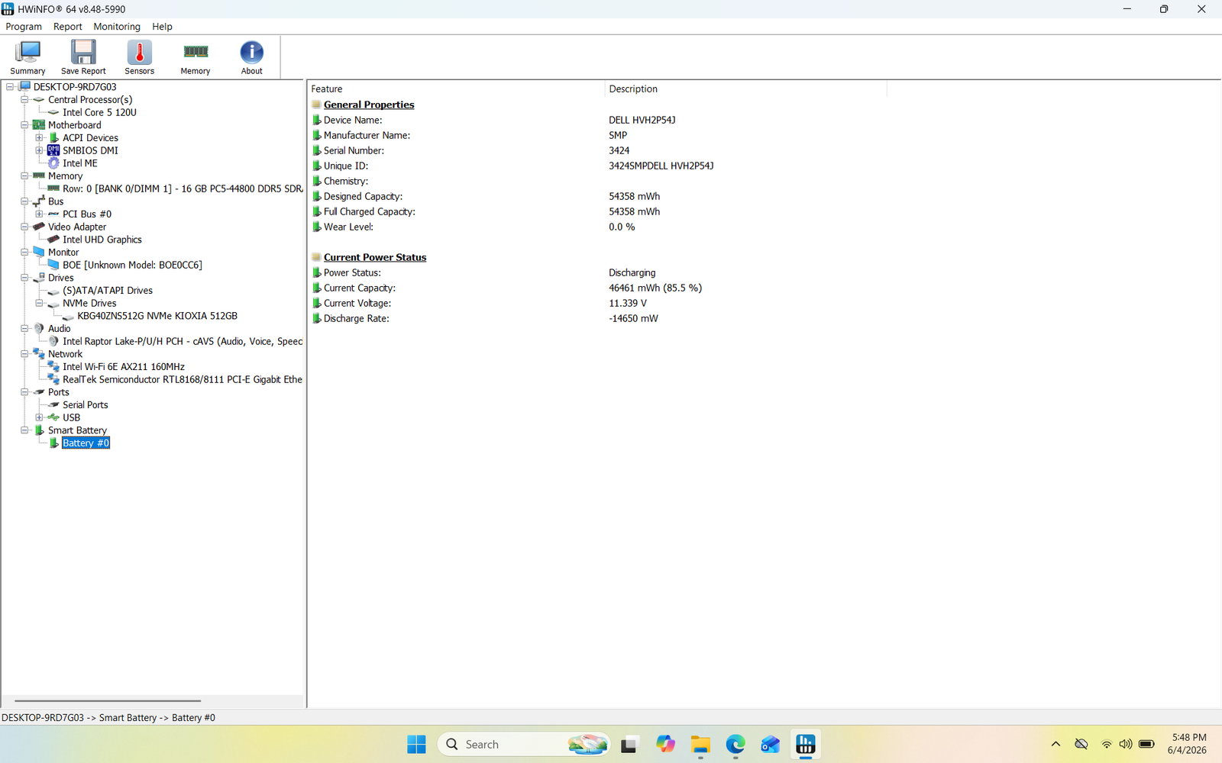Open the volume tray icon
This screenshot has height=763, width=1222.
coord(1126,744)
